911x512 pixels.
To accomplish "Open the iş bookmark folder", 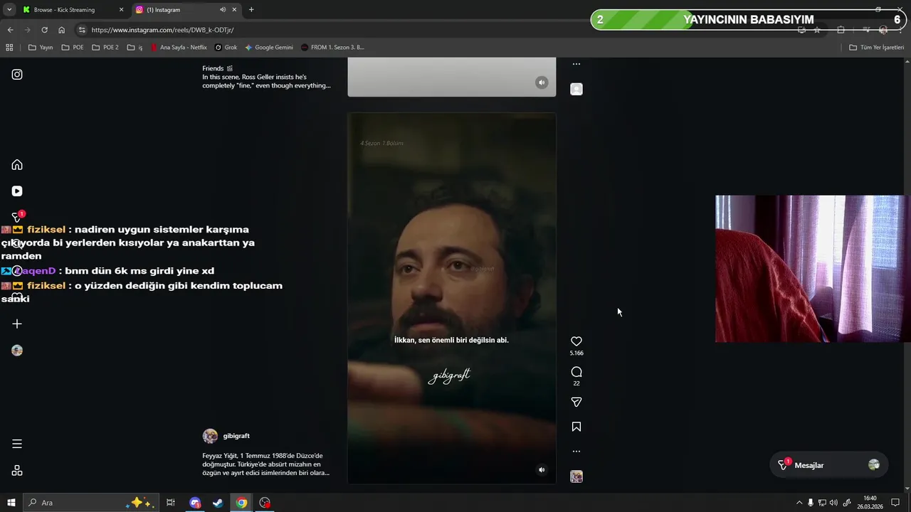I will (x=135, y=48).
